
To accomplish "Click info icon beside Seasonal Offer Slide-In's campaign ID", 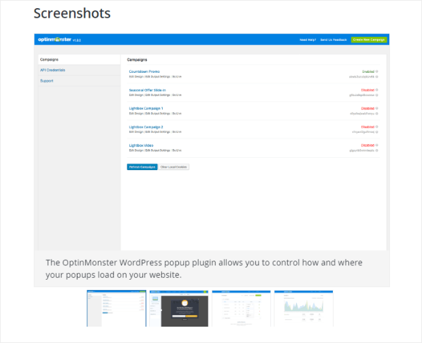I will pyautogui.click(x=377, y=95).
